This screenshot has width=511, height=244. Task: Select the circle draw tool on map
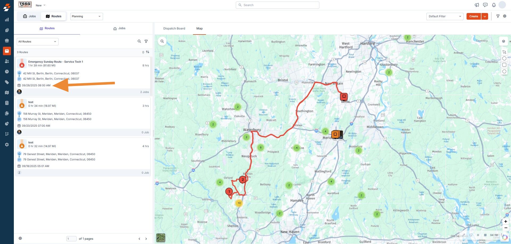tap(504, 71)
